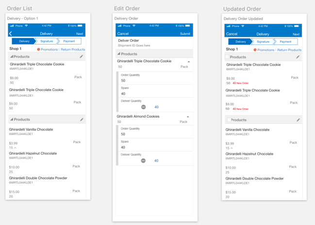Select the Signature step in Updated Order
The width and height of the screenshot is (315, 225).
click(263, 42)
